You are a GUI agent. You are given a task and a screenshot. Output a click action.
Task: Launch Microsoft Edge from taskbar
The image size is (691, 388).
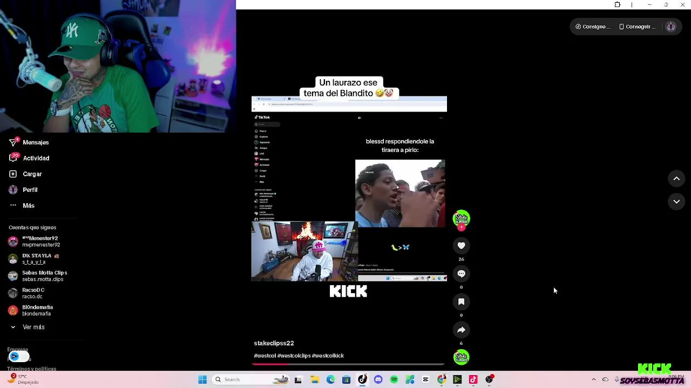[x=330, y=380]
